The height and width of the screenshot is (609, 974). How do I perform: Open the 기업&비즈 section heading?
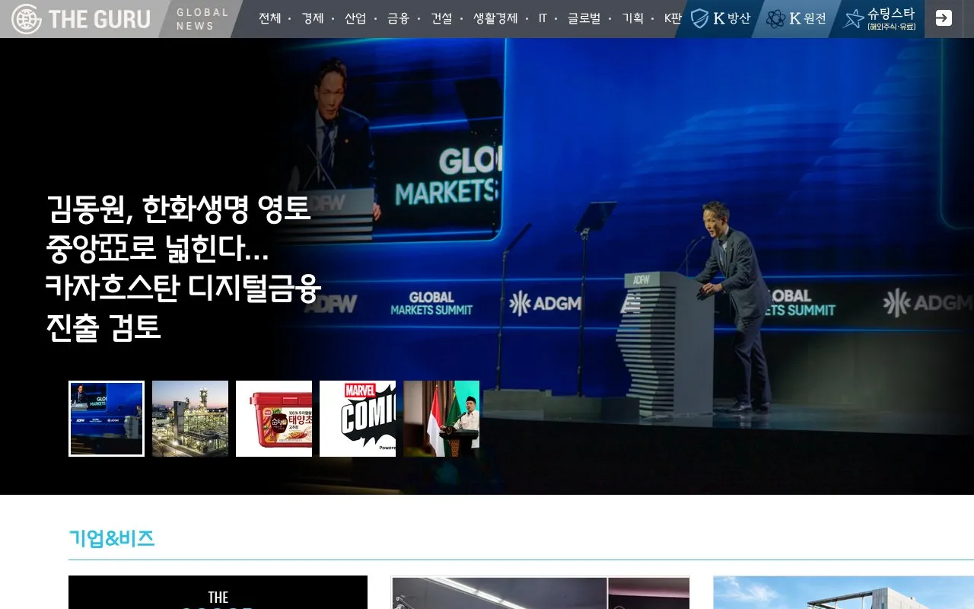click(x=112, y=538)
